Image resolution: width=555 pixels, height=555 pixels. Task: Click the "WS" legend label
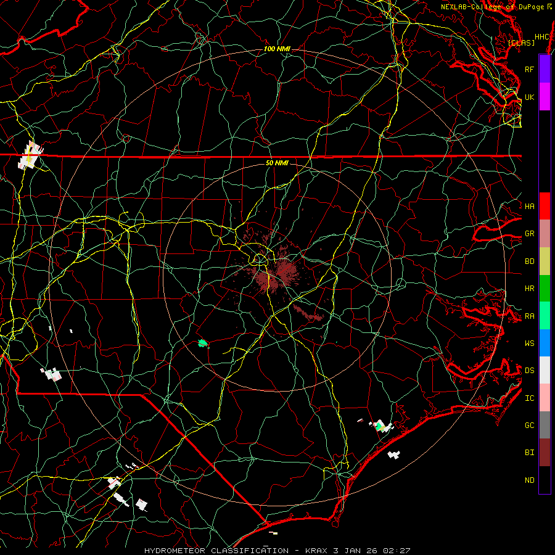(529, 343)
